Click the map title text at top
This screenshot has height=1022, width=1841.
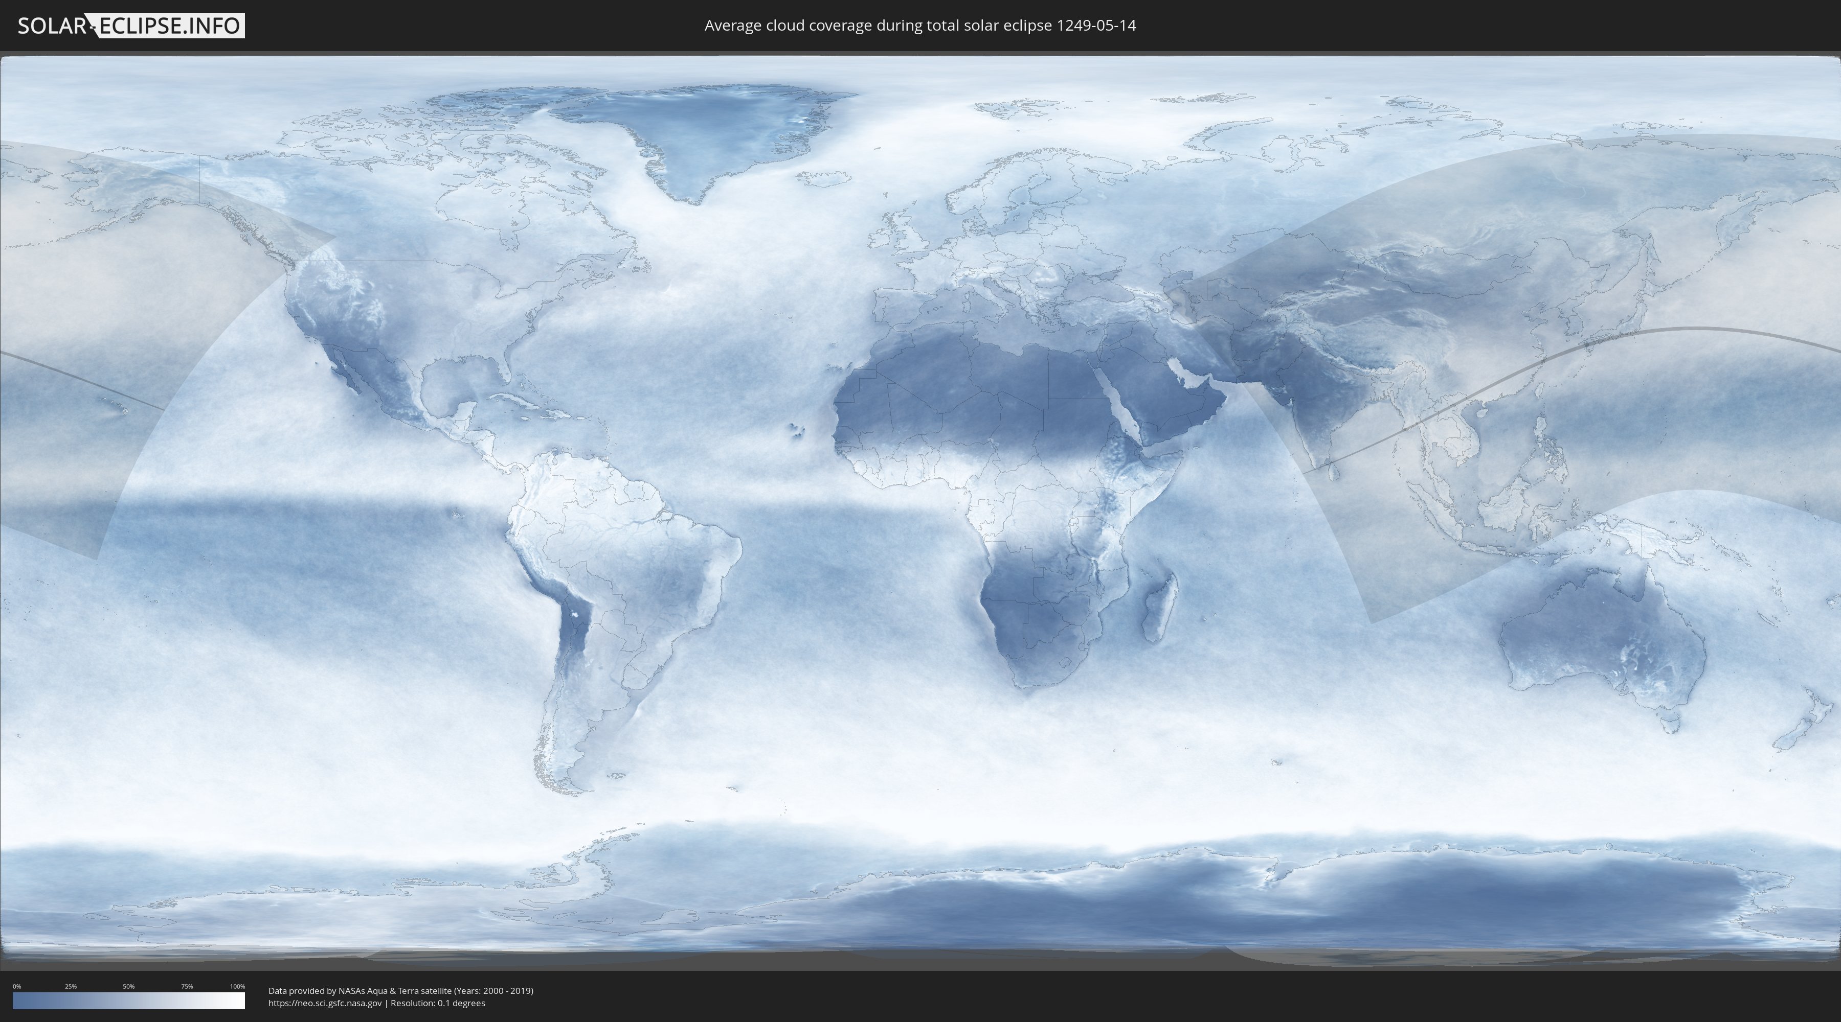click(920, 26)
